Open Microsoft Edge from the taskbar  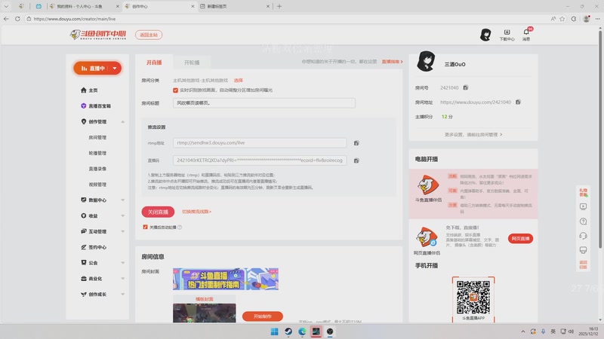(x=302, y=331)
